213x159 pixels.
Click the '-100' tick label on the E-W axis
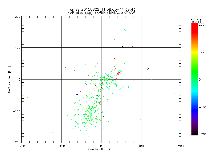pyautogui.click(x=61, y=146)
